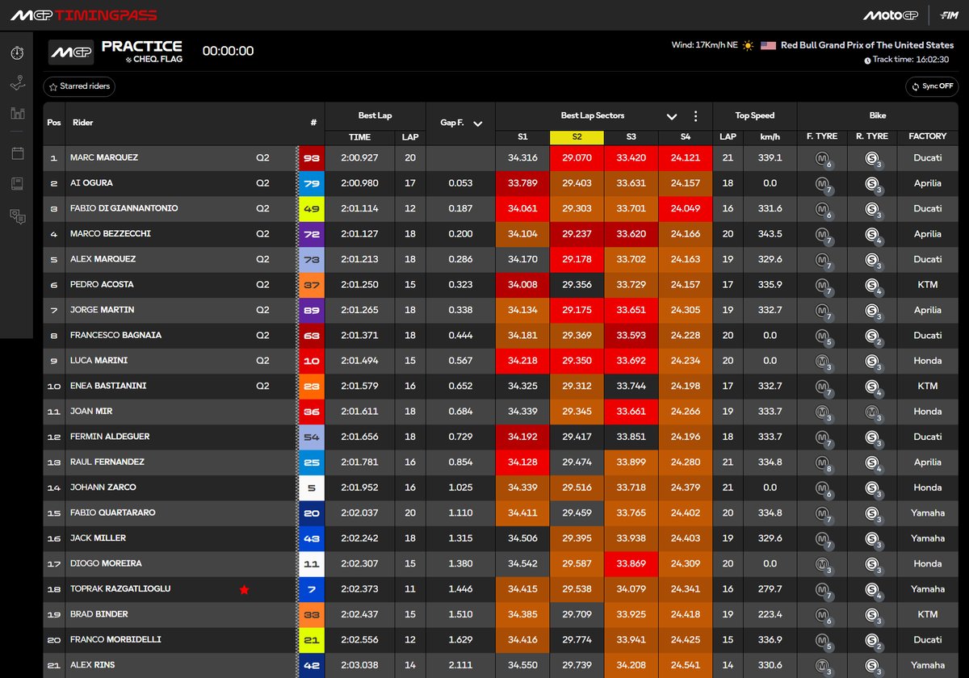Click the F. TYRE column header
Image resolution: width=969 pixels, height=678 pixels.
point(822,137)
